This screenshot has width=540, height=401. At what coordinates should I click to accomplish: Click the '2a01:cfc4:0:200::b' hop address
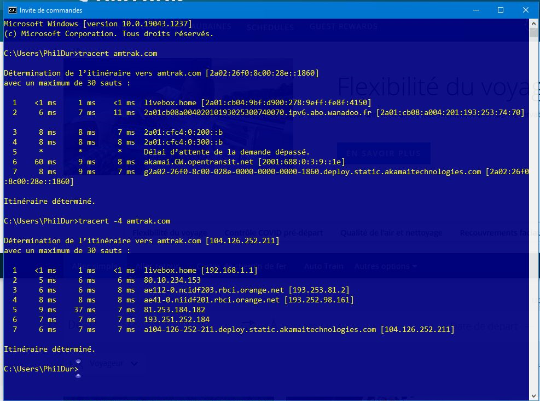click(183, 132)
